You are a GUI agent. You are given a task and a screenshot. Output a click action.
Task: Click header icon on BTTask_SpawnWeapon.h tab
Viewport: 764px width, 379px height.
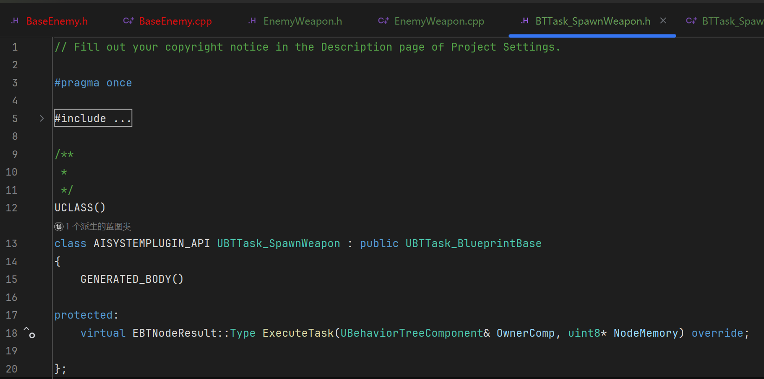click(x=525, y=21)
